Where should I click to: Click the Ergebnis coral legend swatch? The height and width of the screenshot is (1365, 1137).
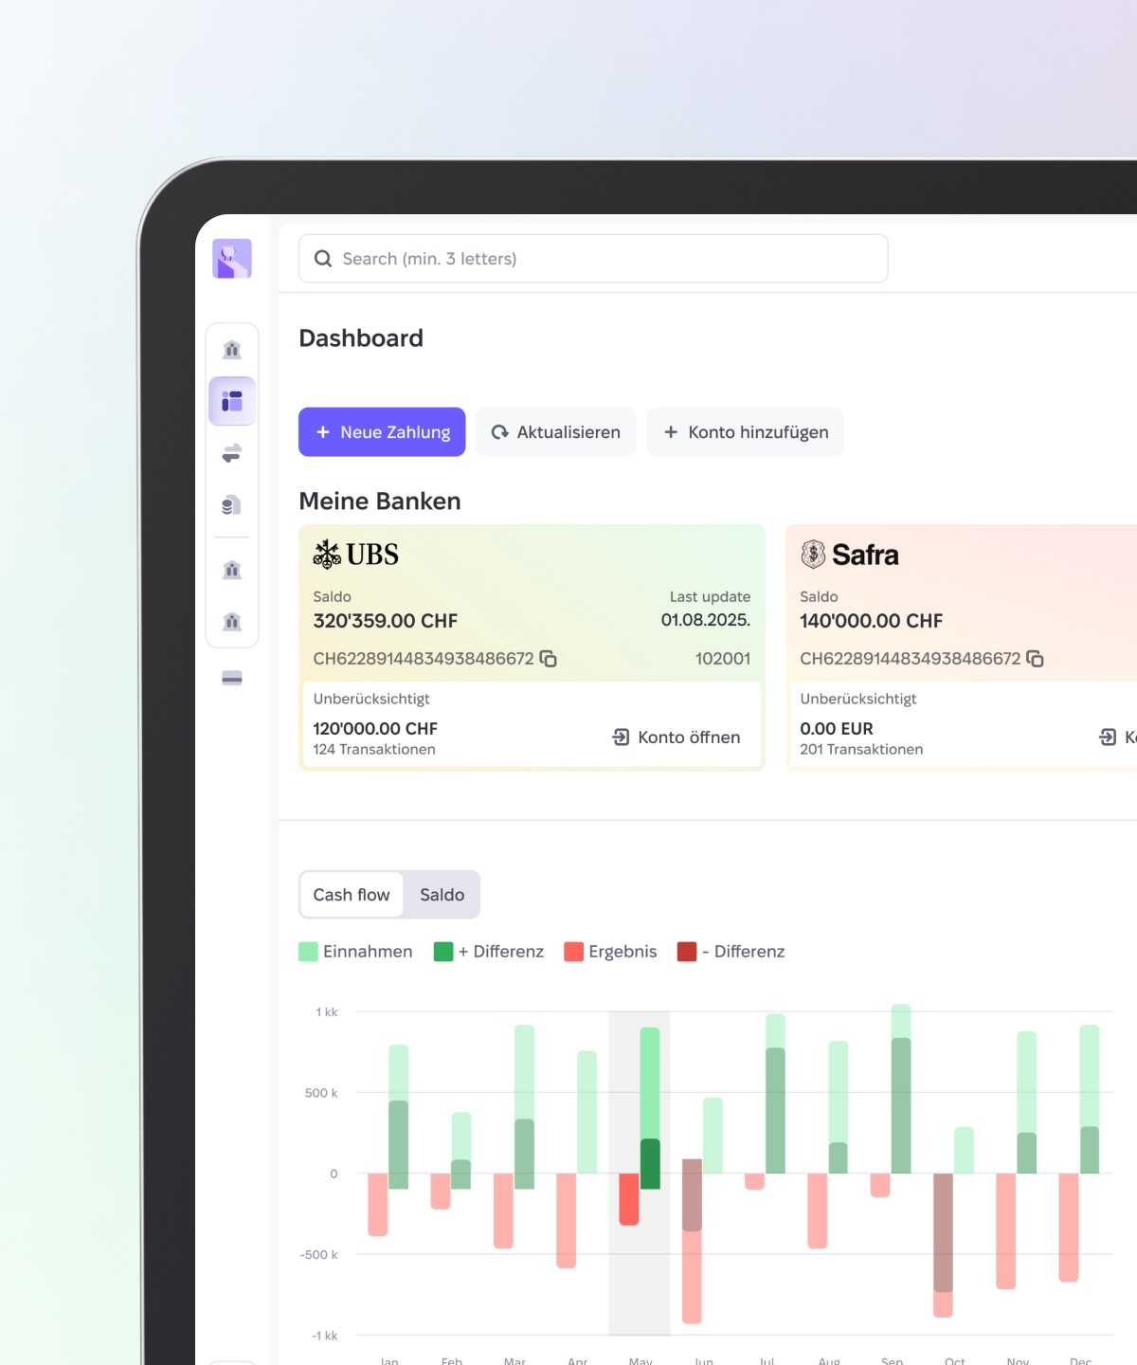point(573,952)
